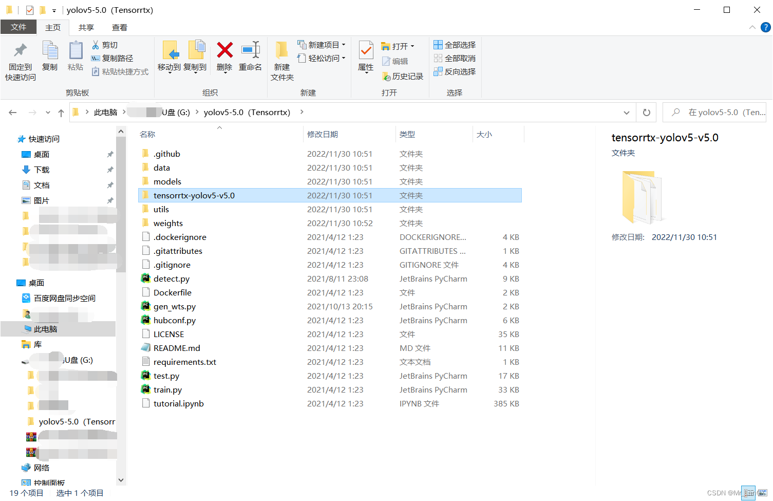The height and width of the screenshot is (501, 773).
Task: Click Paste shortcut (粘贴快捷方式)
Action: tap(120, 72)
